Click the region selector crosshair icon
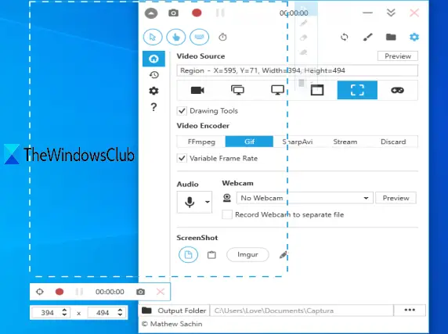The width and height of the screenshot is (448, 334). click(x=40, y=292)
